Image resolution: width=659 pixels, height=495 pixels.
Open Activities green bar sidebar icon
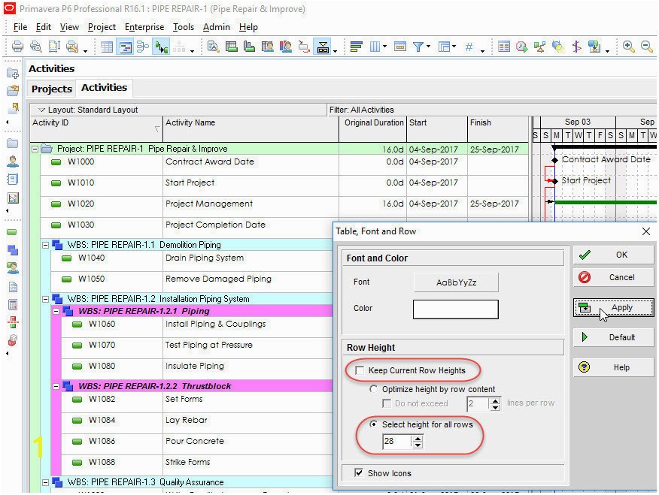[12, 232]
